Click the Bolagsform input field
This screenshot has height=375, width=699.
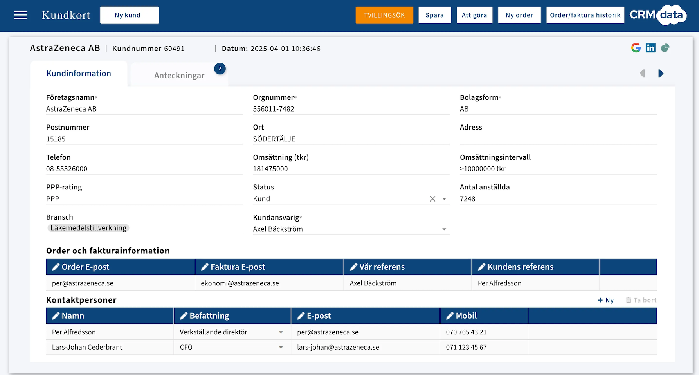pyautogui.click(x=558, y=109)
